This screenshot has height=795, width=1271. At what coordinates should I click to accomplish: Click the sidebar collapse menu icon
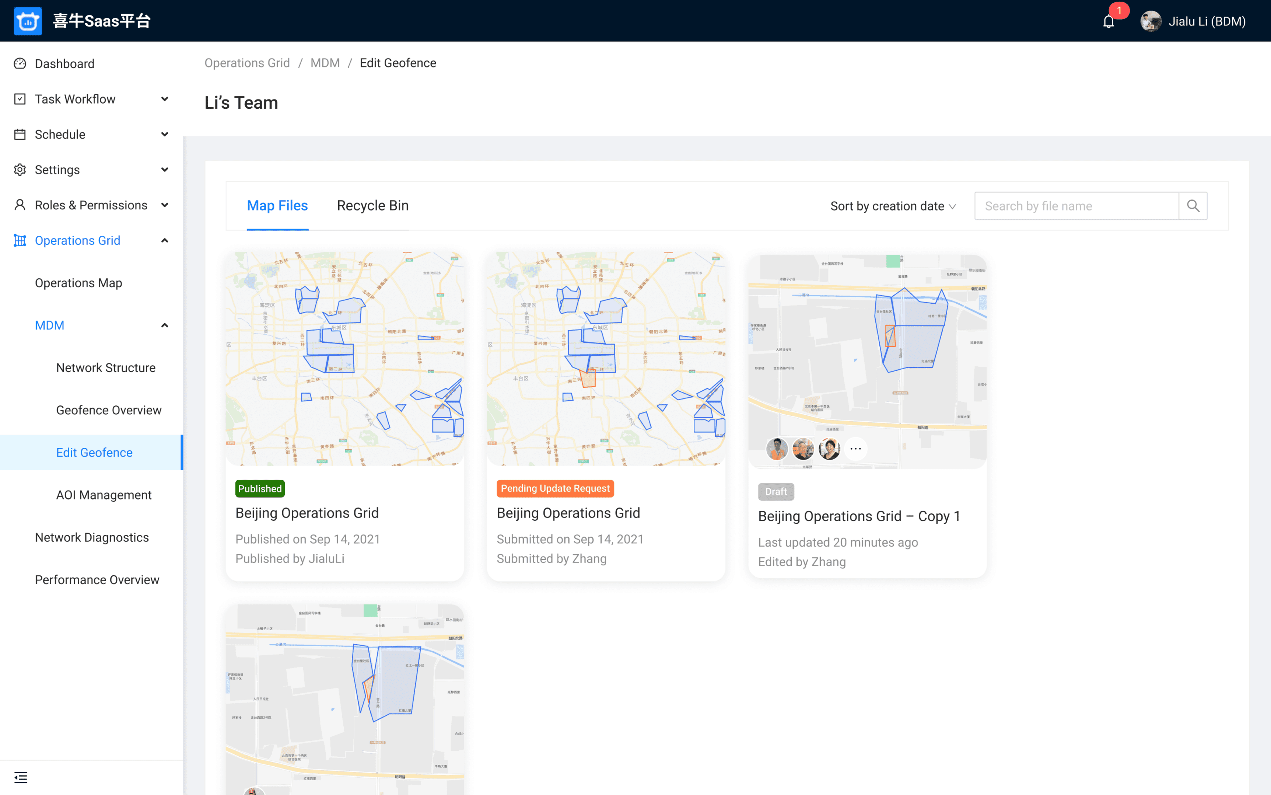(x=21, y=777)
